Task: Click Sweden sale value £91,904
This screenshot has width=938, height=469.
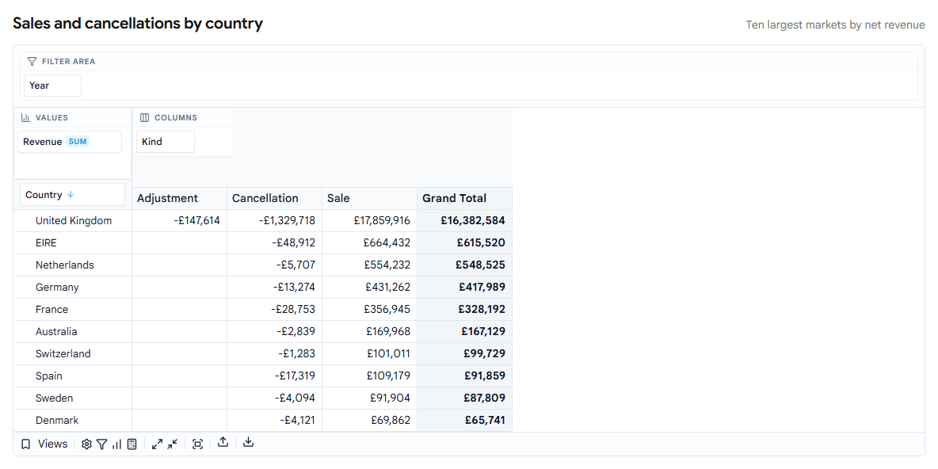Action: (x=370, y=398)
